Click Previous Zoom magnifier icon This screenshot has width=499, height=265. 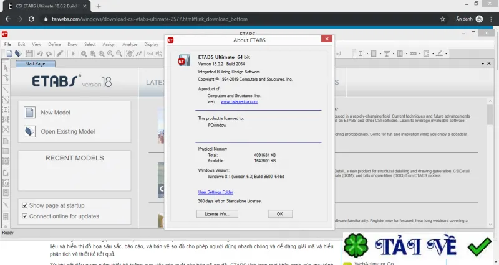[101, 53]
